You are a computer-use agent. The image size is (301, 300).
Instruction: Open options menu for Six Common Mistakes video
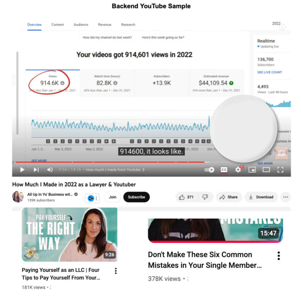point(279,256)
